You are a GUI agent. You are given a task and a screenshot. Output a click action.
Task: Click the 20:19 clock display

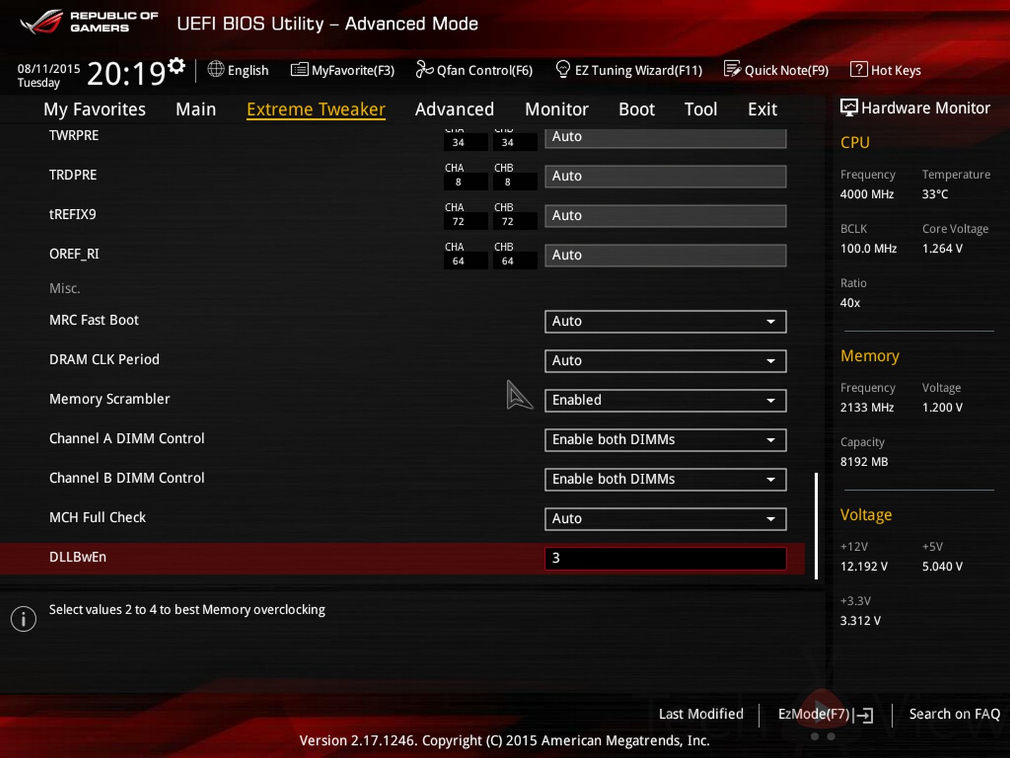coord(126,74)
